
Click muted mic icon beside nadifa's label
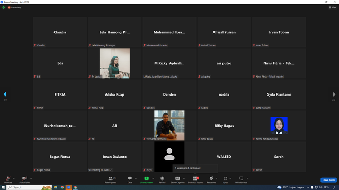[199, 108]
